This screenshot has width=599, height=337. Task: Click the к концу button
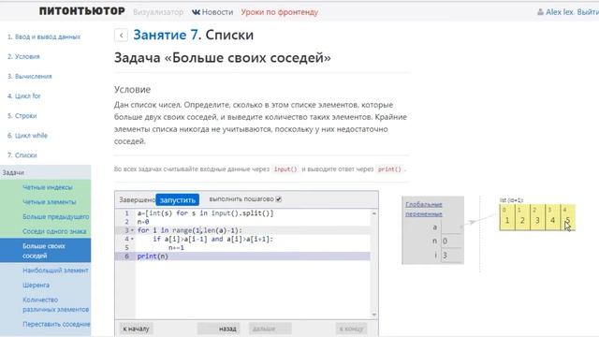click(352, 329)
